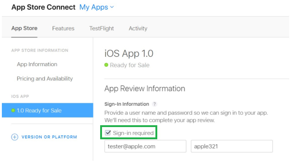Click the App Review Information heading
The width and height of the screenshot is (296, 164).
click(145, 89)
